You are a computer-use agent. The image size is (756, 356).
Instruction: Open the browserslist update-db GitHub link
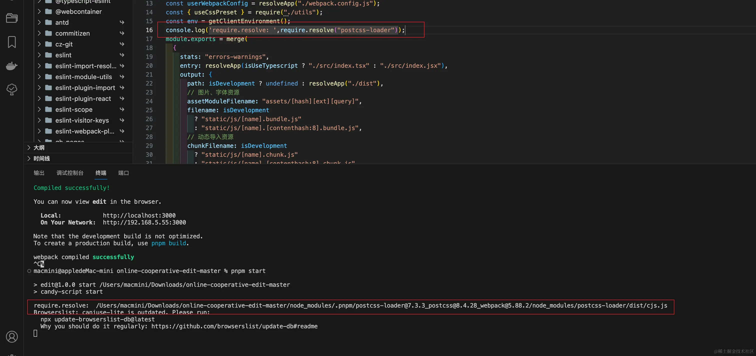[234, 326]
